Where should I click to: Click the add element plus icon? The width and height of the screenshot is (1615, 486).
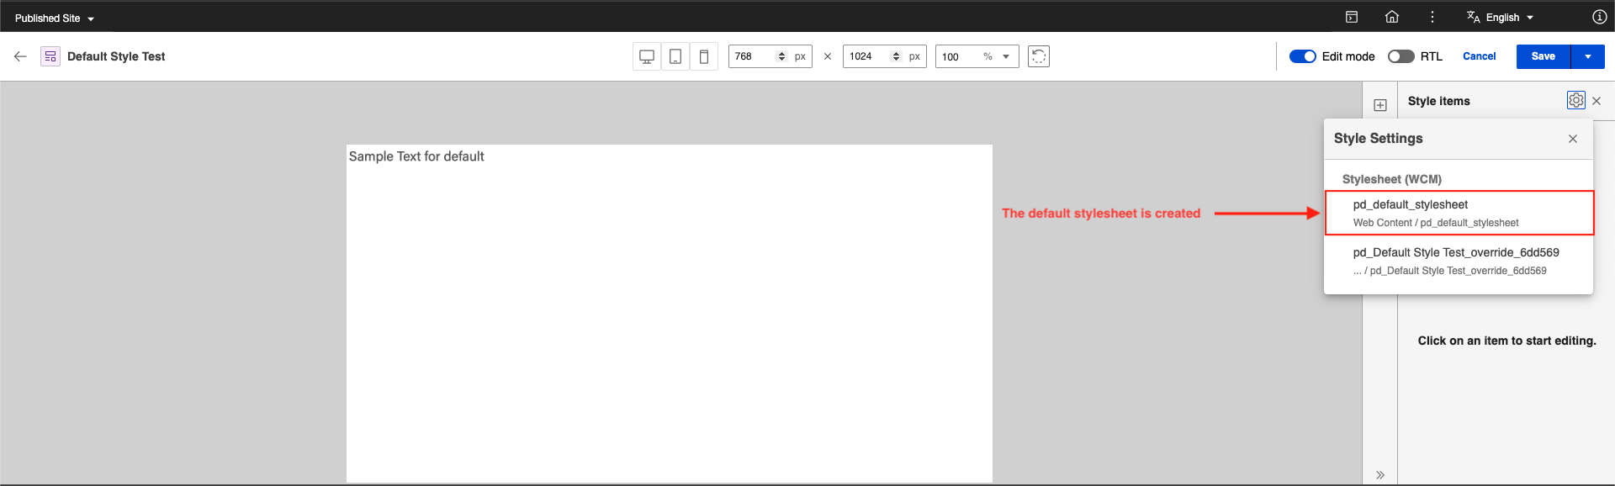1380,105
